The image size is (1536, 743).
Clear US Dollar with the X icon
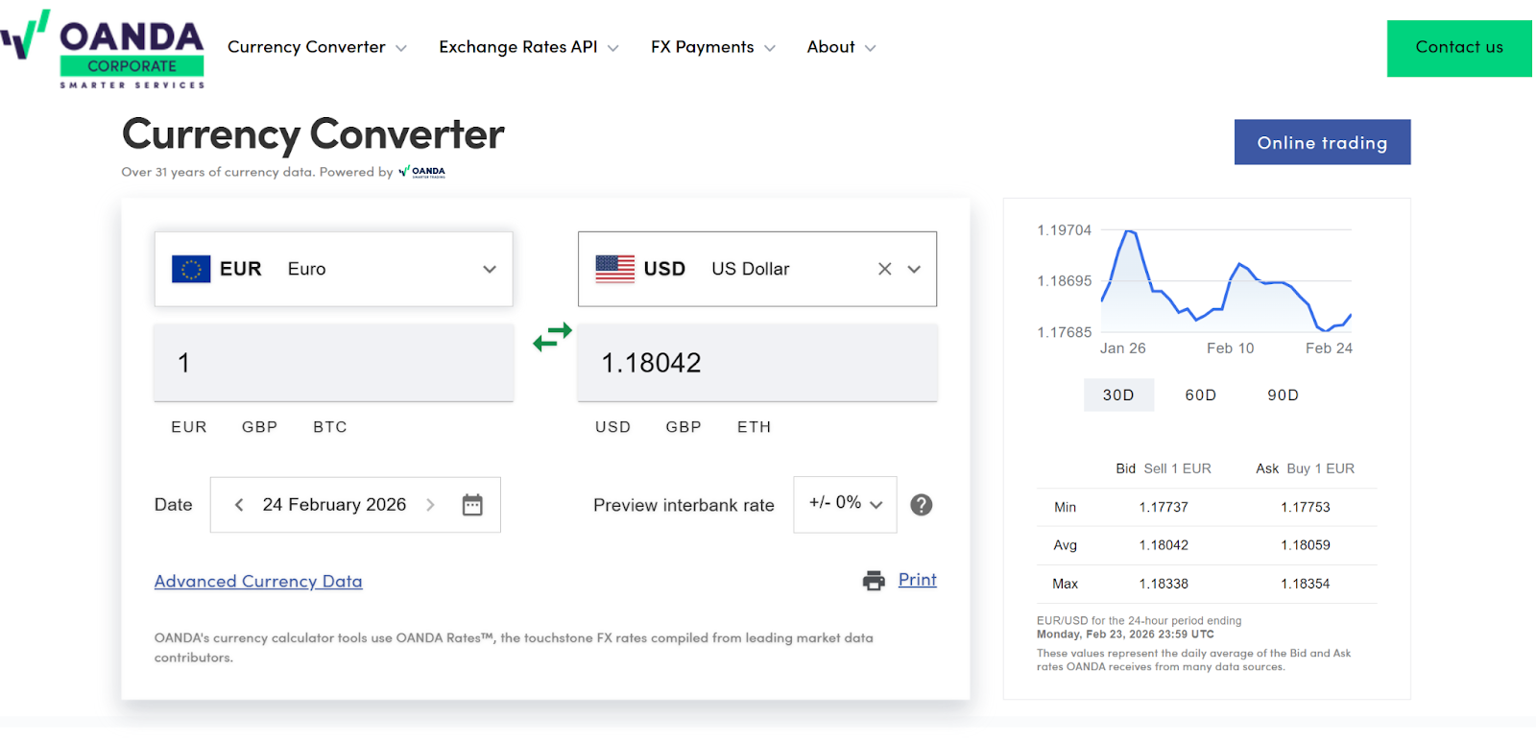click(x=885, y=269)
